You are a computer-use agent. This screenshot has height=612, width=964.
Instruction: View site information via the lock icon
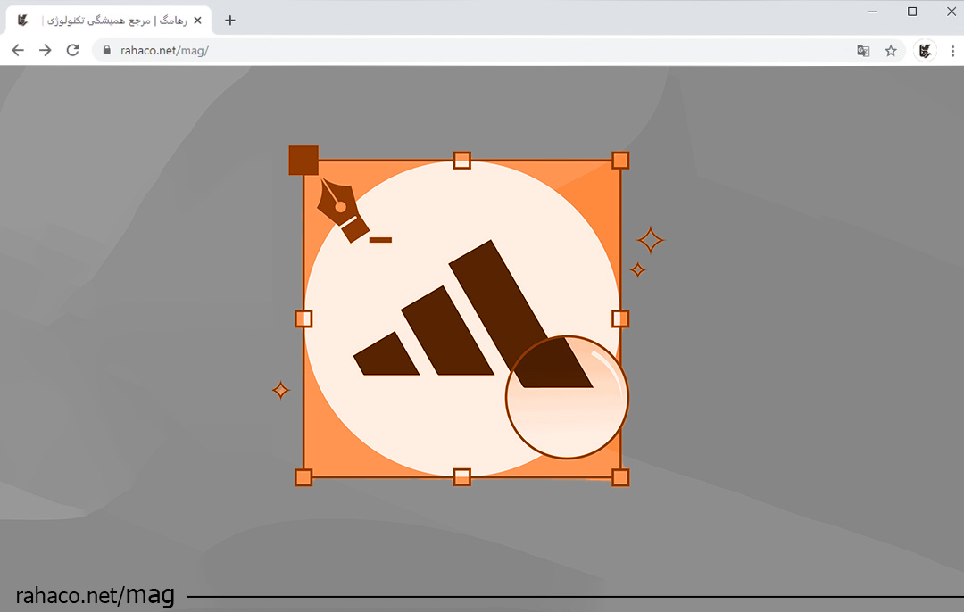coord(107,51)
